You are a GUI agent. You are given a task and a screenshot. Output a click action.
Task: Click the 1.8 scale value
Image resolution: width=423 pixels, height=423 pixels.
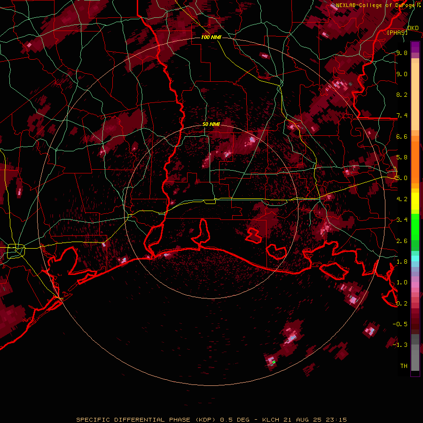pyautogui.click(x=402, y=262)
